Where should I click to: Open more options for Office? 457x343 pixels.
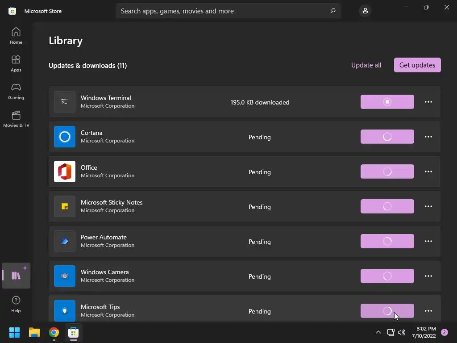click(x=428, y=171)
